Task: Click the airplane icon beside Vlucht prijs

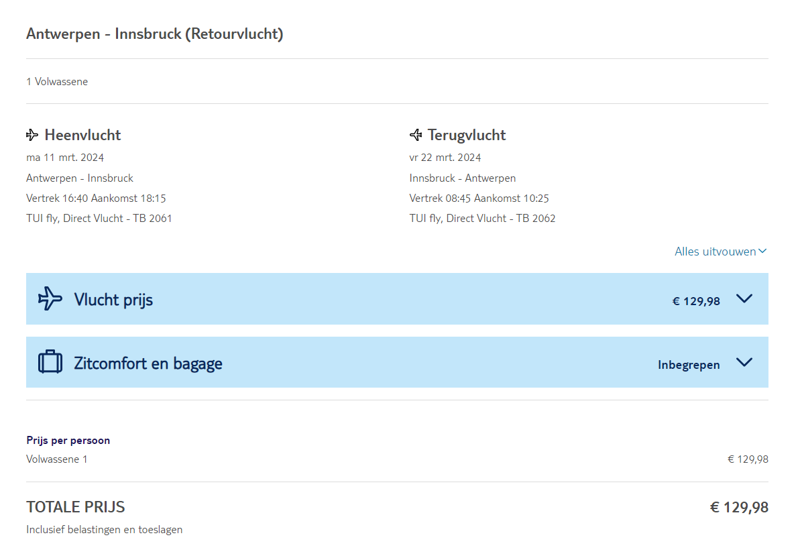Action: tap(50, 299)
